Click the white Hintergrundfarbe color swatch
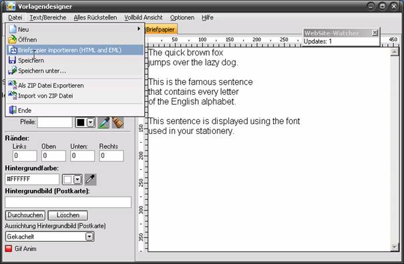The height and width of the screenshot is (264, 404). pyautogui.click(x=67, y=179)
